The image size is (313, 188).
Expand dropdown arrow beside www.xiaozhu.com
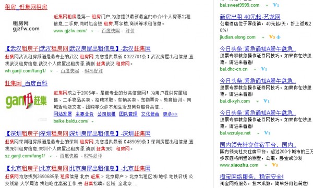[266, 165]
